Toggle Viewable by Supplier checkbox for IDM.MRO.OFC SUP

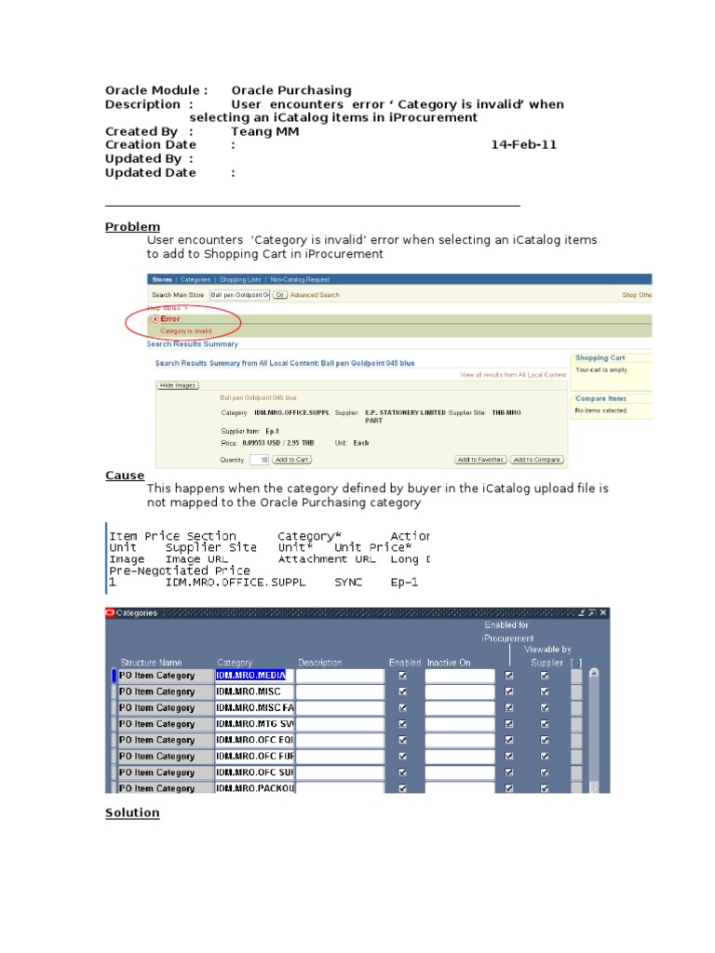pos(545,772)
